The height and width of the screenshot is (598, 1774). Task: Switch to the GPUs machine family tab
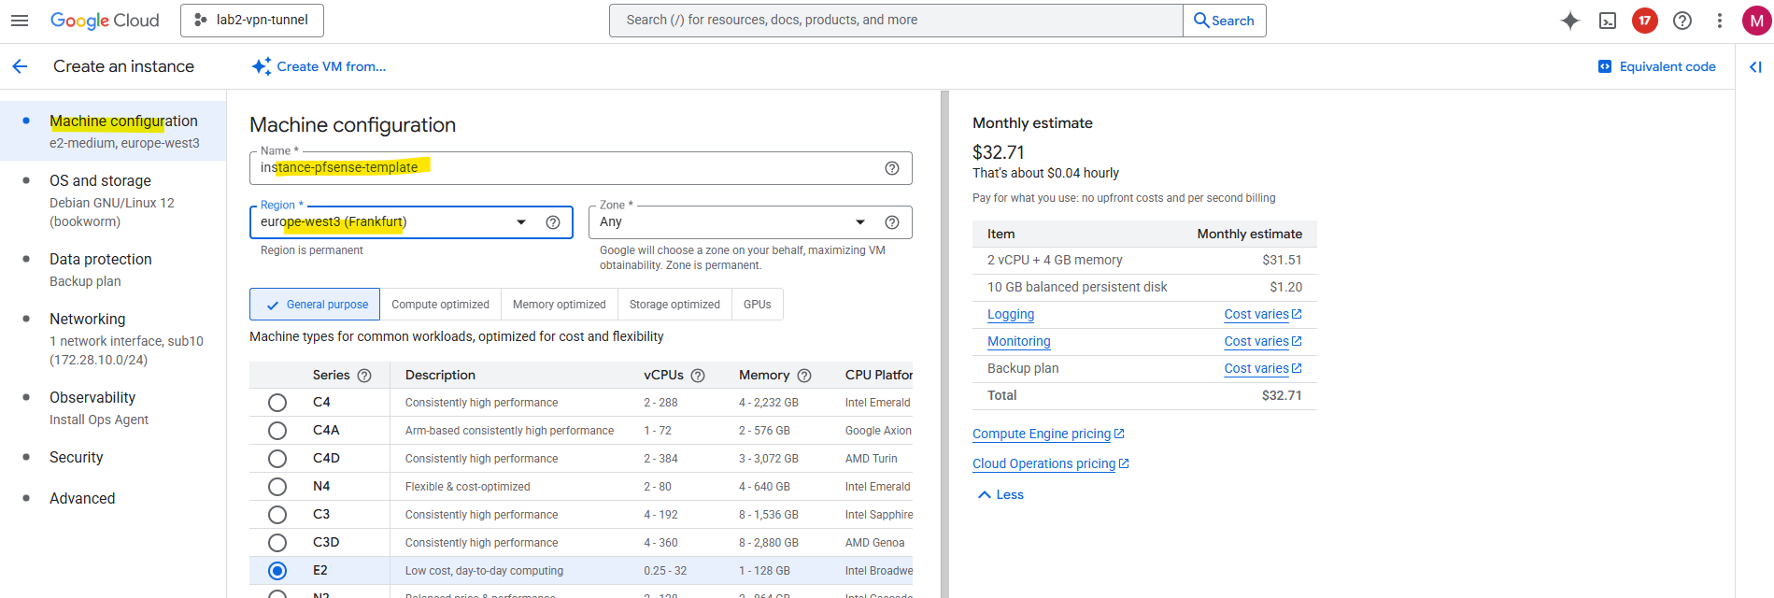(x=757, y=305)
